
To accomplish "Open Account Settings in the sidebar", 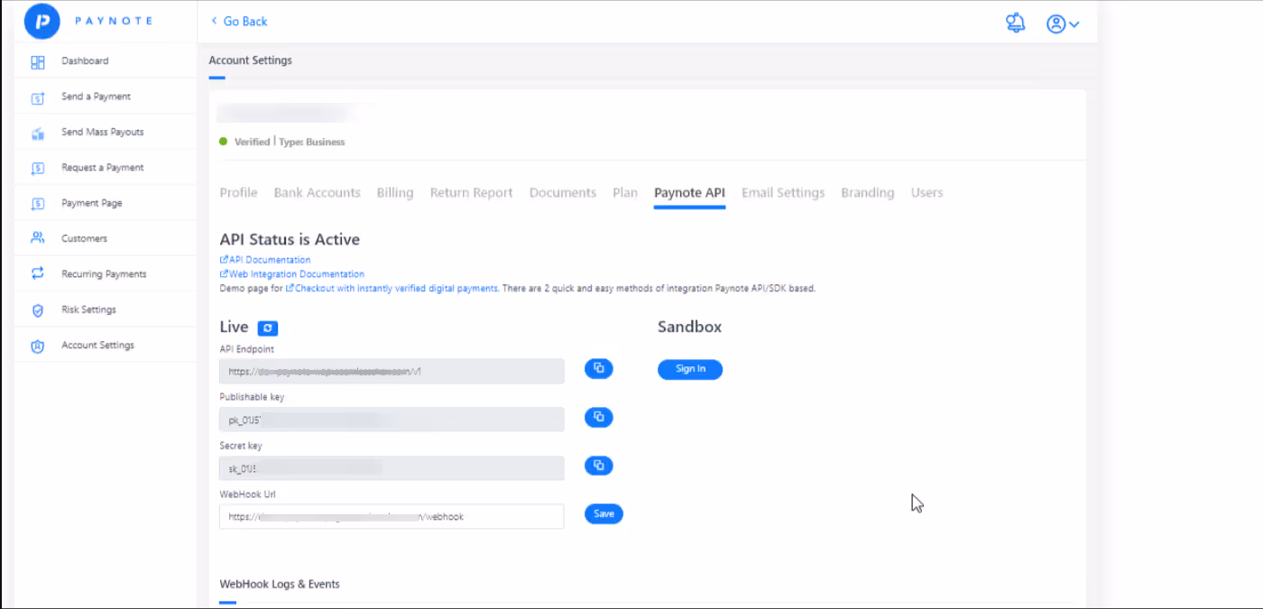I will coord(97,346).
